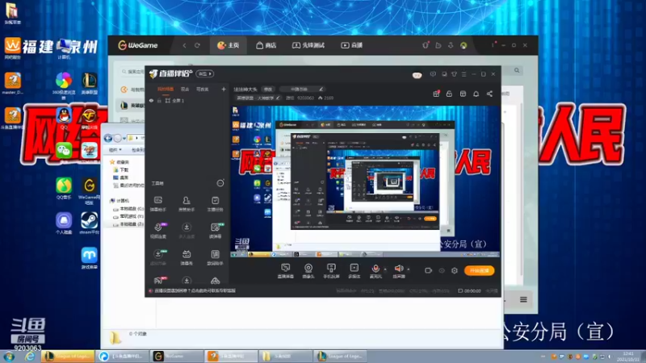Click orange 开始直播 start button

(479, 270)
